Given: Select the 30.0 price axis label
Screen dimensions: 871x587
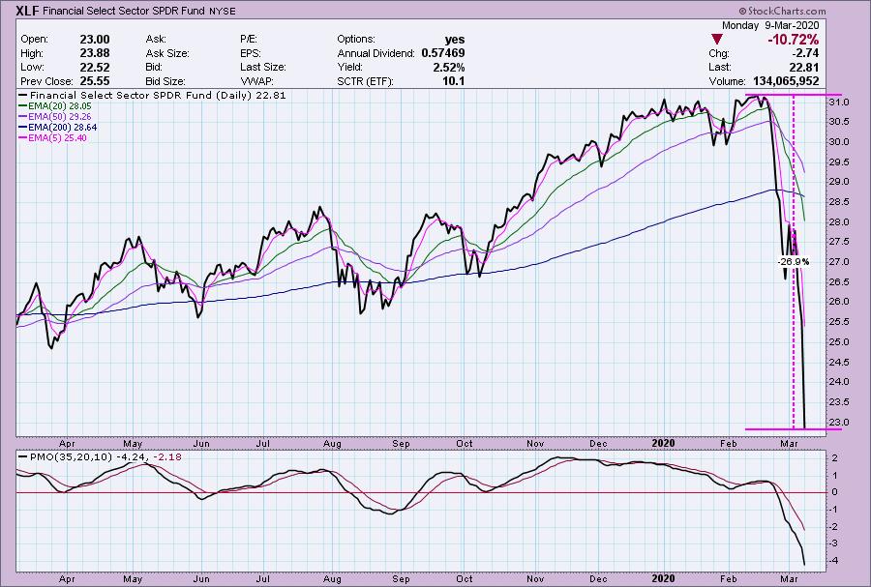Looking at the screenshot, I should [839, 142].
